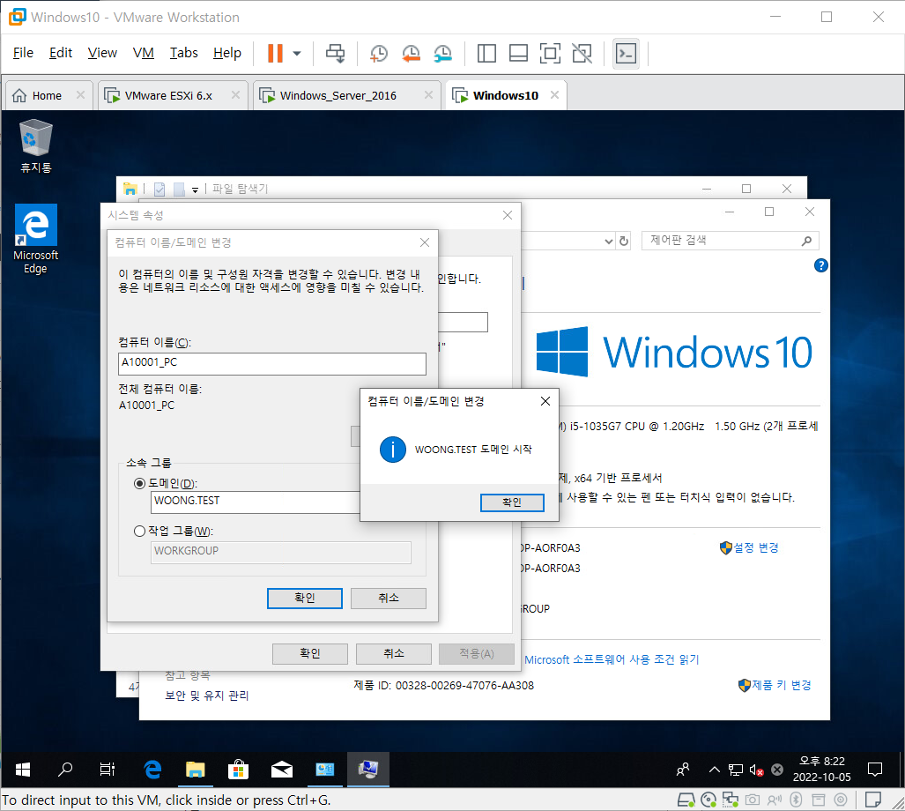Toggle the thumbnail bar view

(x=518, y=53)
